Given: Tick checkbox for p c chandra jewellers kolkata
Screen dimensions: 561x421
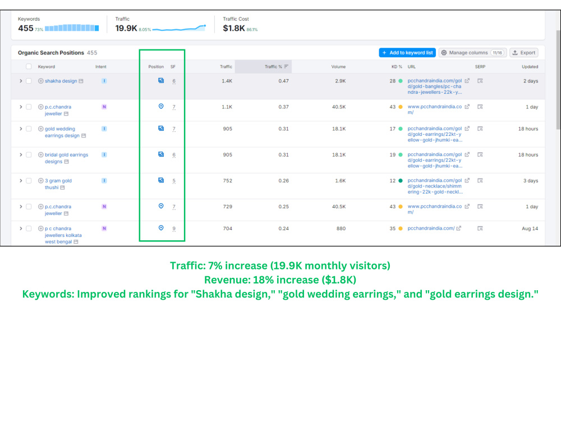Looking at the screenshot, I should [x=29, y=228].
